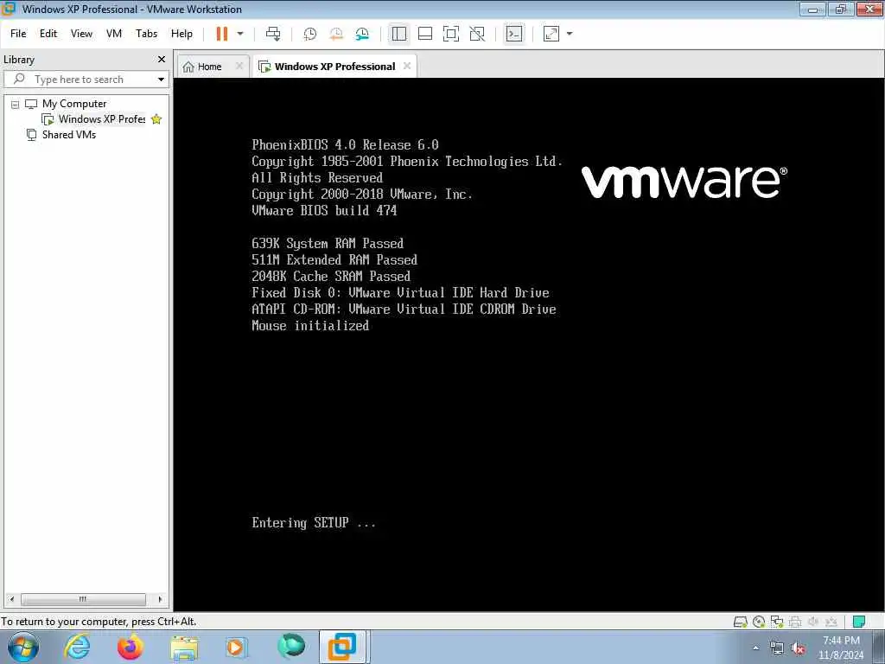885x664 pixels.
Task: Open the taskbar clock and date
Action: click(841, 648)
